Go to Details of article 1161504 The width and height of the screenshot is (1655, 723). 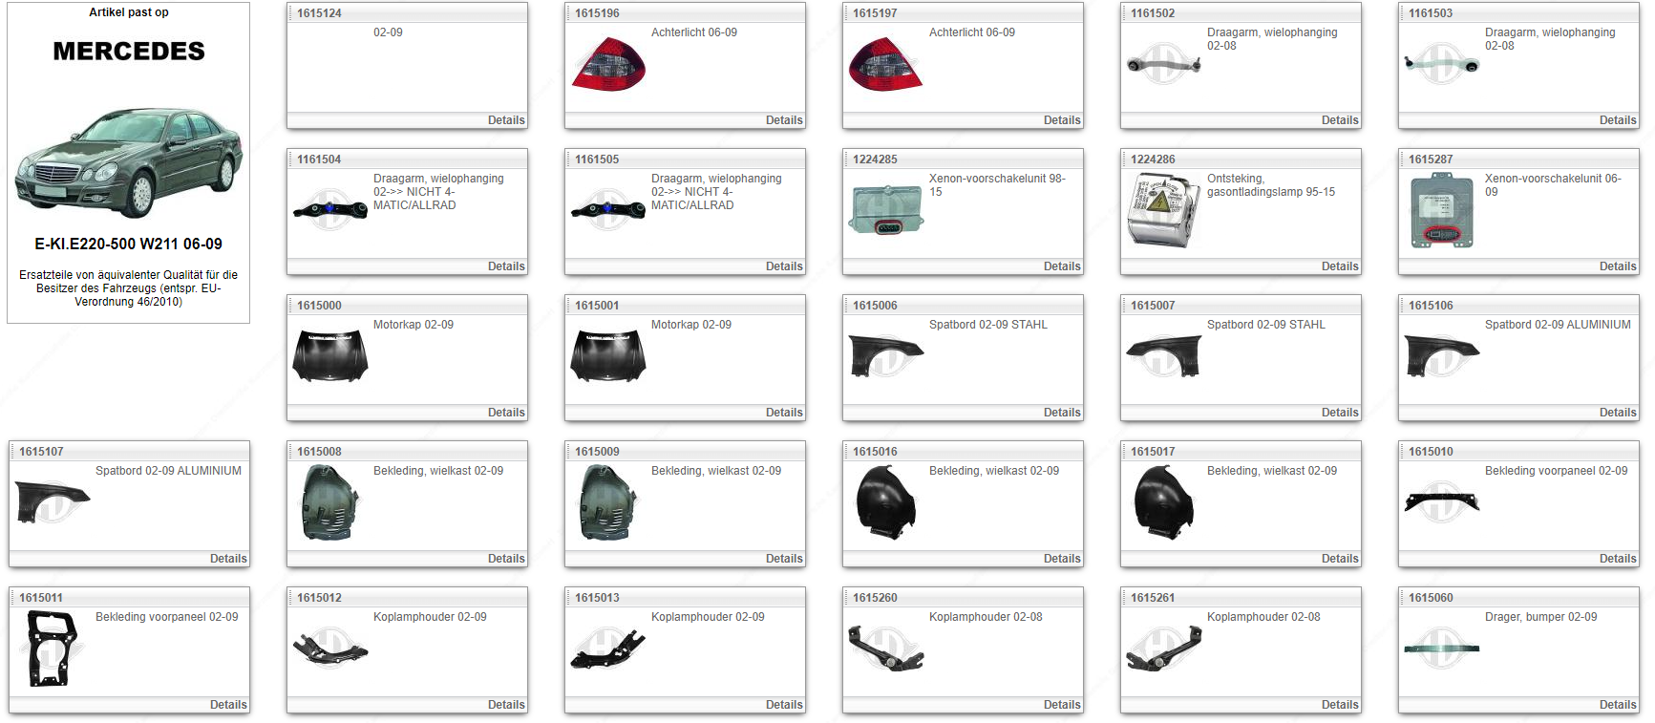[x=506, y=266]
